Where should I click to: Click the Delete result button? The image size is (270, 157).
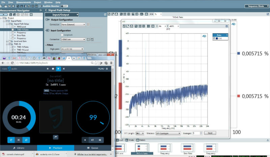coord(130,140)
